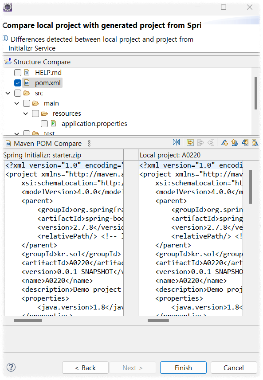Viewport: 263px width, 380px height.
Task: Maximize the dialog window
Action: 224,7
